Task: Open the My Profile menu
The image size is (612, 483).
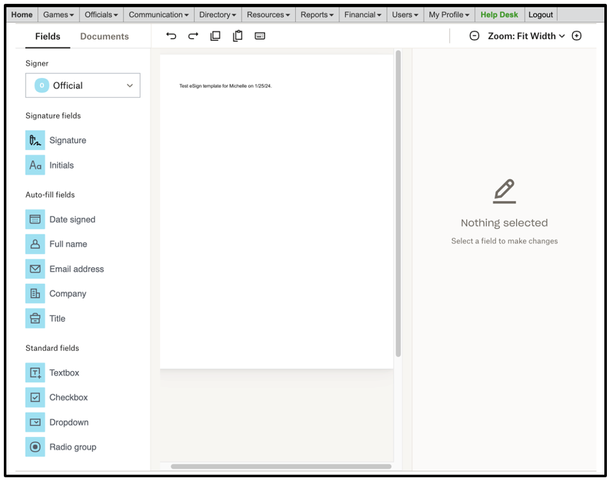Action: click(x=449, y=15)
